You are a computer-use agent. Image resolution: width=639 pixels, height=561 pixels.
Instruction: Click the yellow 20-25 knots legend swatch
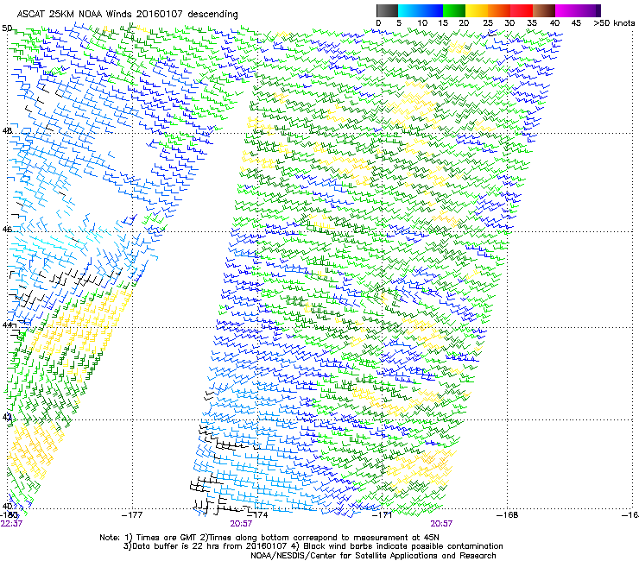pos(477,10)
